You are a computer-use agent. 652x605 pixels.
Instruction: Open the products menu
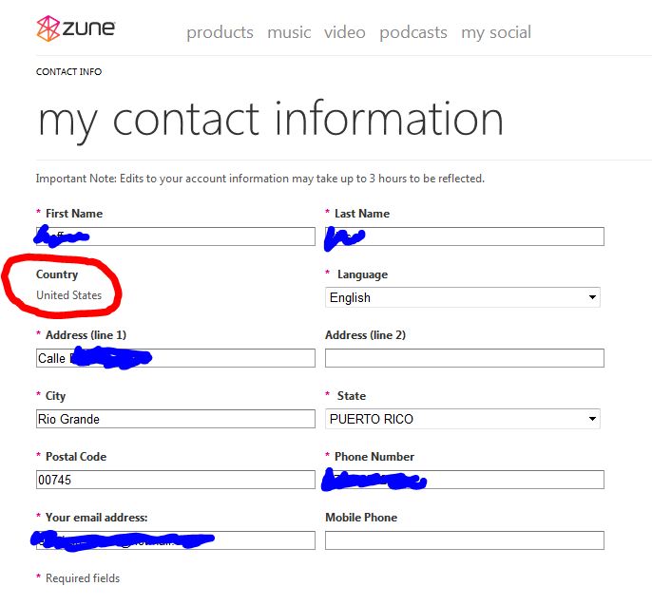point(220,32)
